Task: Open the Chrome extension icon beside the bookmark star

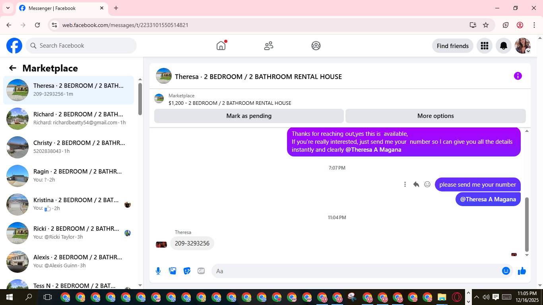Action: (x=506, y=25)
